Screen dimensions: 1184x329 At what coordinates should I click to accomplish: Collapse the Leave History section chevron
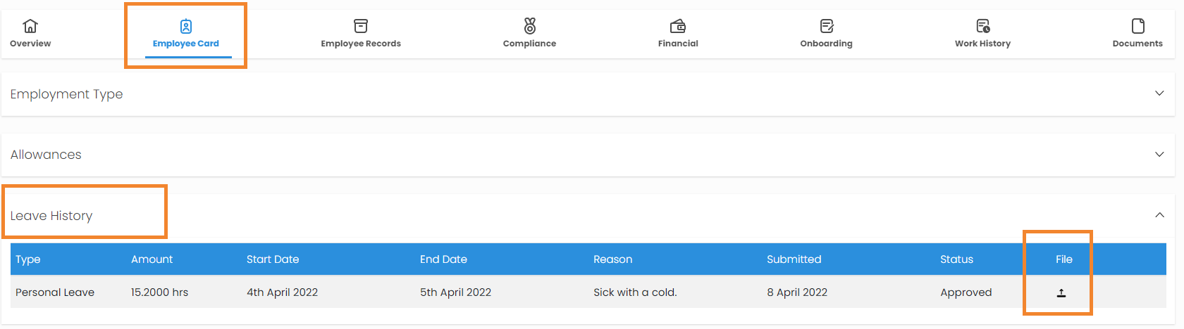click(x=1159, y=215)
